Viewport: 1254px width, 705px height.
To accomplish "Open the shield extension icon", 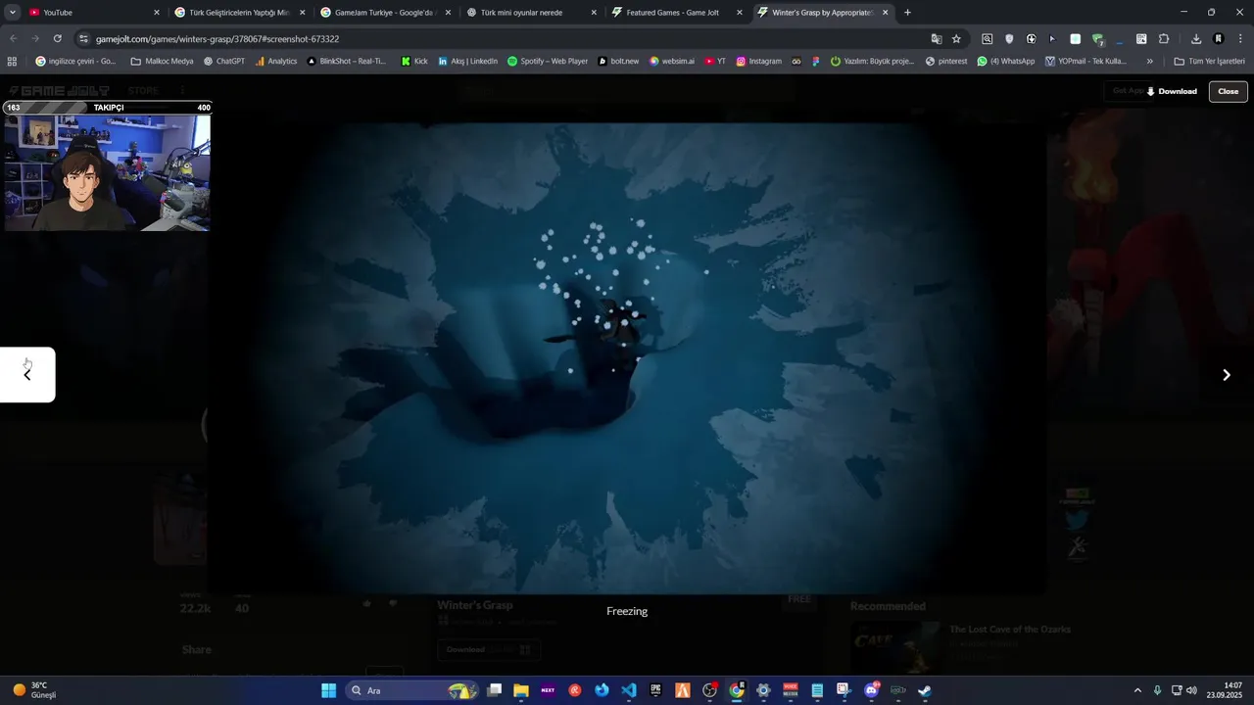I will pyautogui.click(x=1009, y=39).
